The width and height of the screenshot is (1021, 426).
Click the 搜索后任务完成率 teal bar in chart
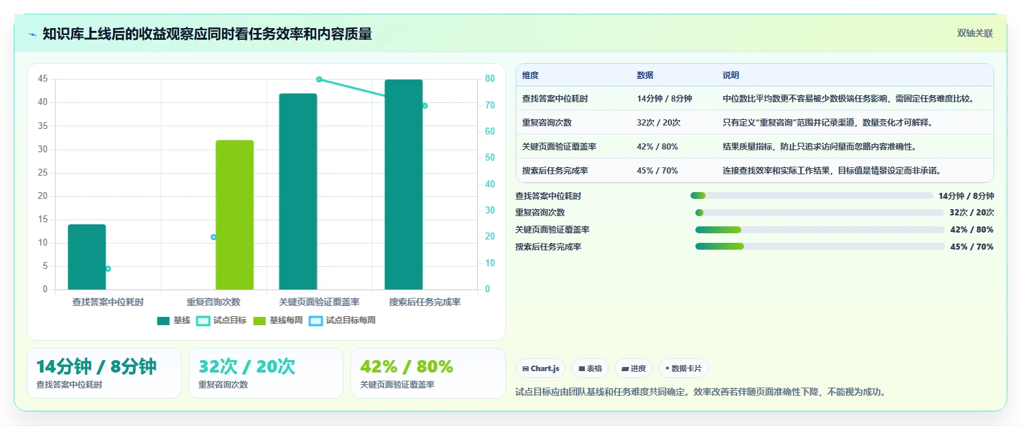click(x=403, y=185)
